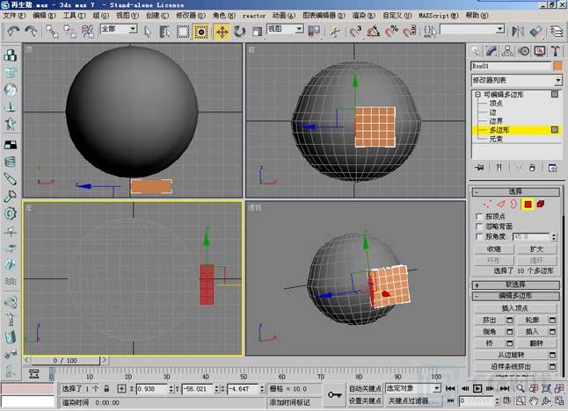Click the Zoom magnifier viewport icon
The width and height of the screenshot is (568, 411).
(521, 388)
